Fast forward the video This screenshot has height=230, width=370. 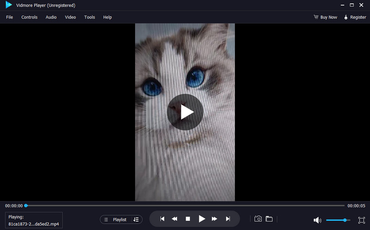tap(215, 219)
